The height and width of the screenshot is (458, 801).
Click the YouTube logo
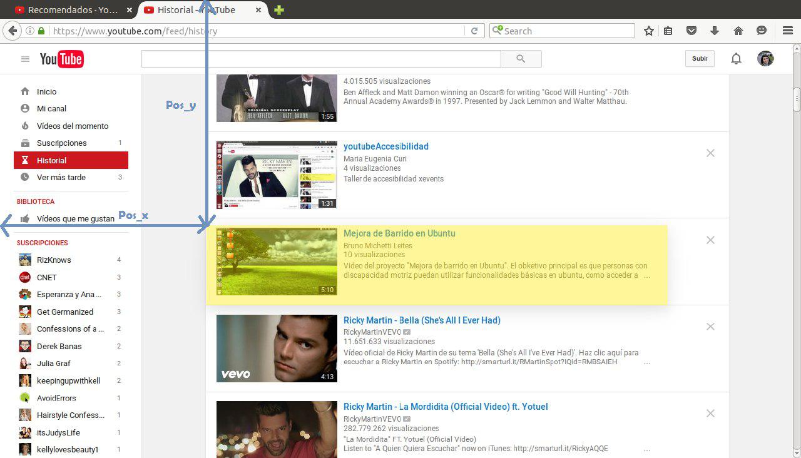61,59
